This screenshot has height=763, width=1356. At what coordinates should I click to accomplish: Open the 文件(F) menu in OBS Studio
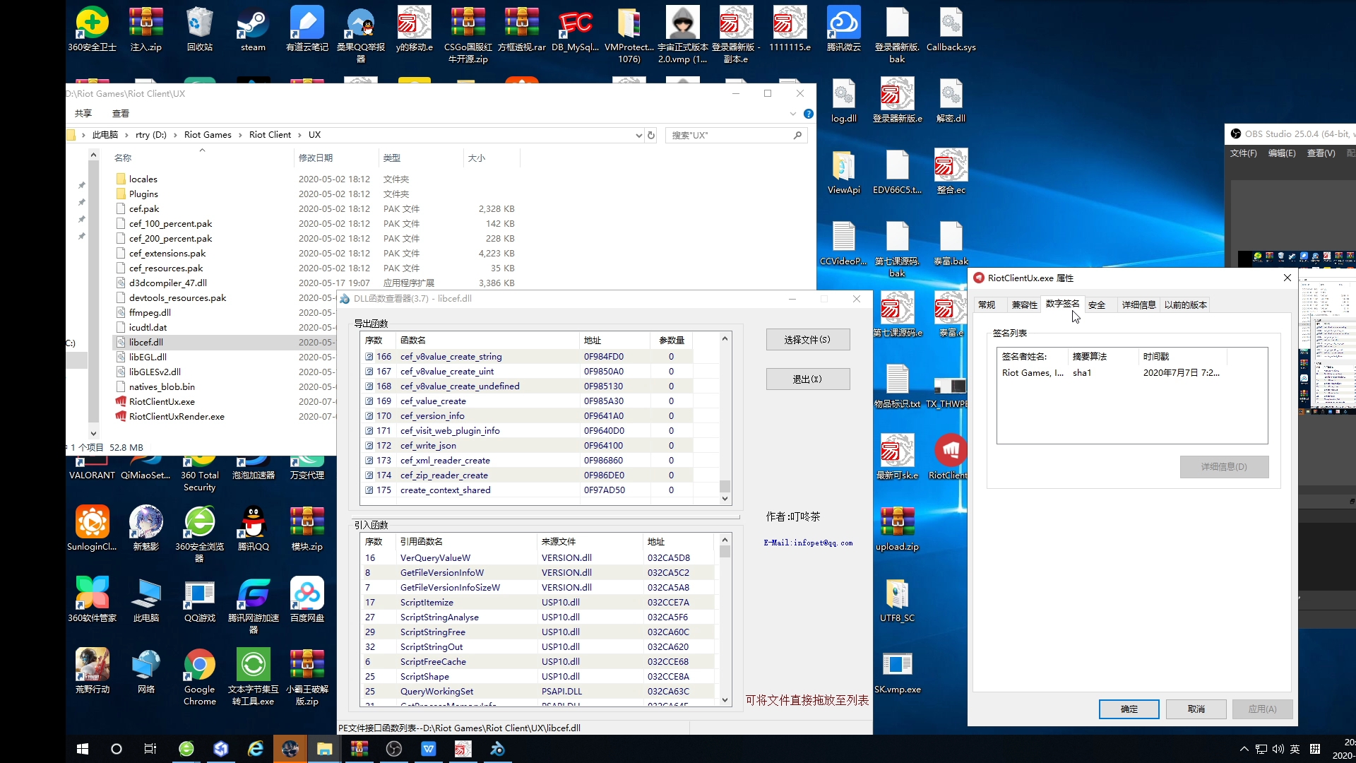pyautogui.click(x=1243, y=153)
